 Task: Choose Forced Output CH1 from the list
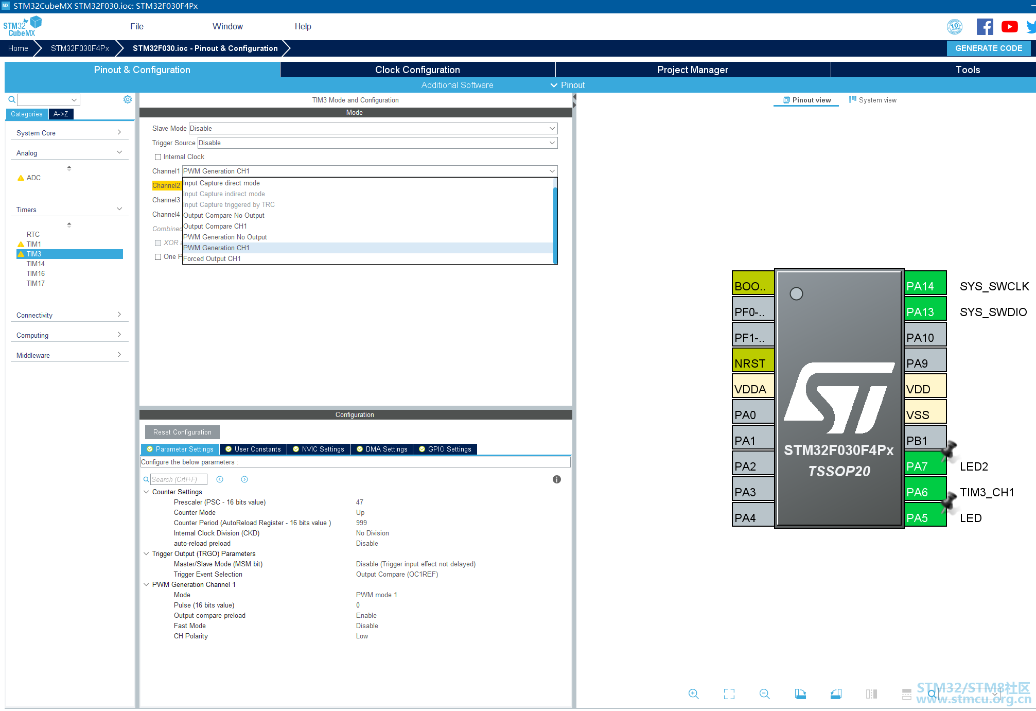367,259
